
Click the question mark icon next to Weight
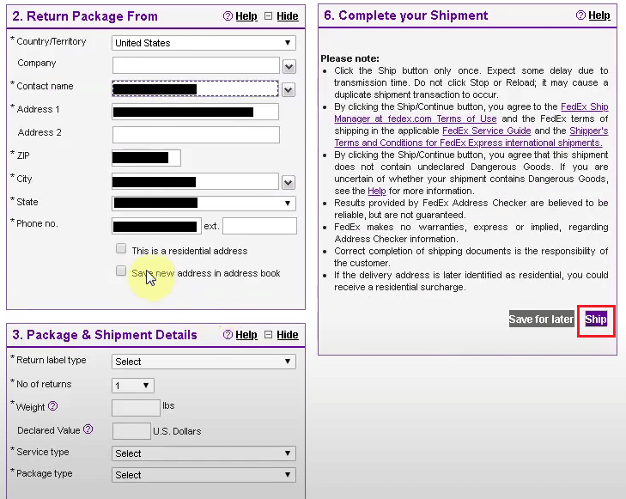coord(52,406)
